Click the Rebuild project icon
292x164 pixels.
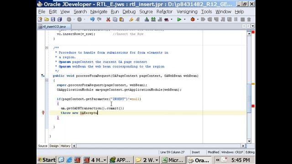coord(153,19)
